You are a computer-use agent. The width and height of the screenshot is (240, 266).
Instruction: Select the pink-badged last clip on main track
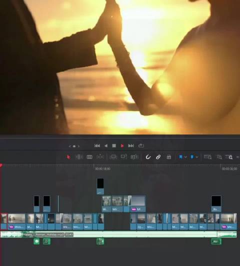[x=228, y=222]
